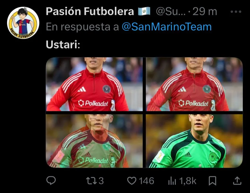Open the @SanMarinoTeam mention link
Screen dimensions: 250x193
pyautogui.click(x=167, y=27)
